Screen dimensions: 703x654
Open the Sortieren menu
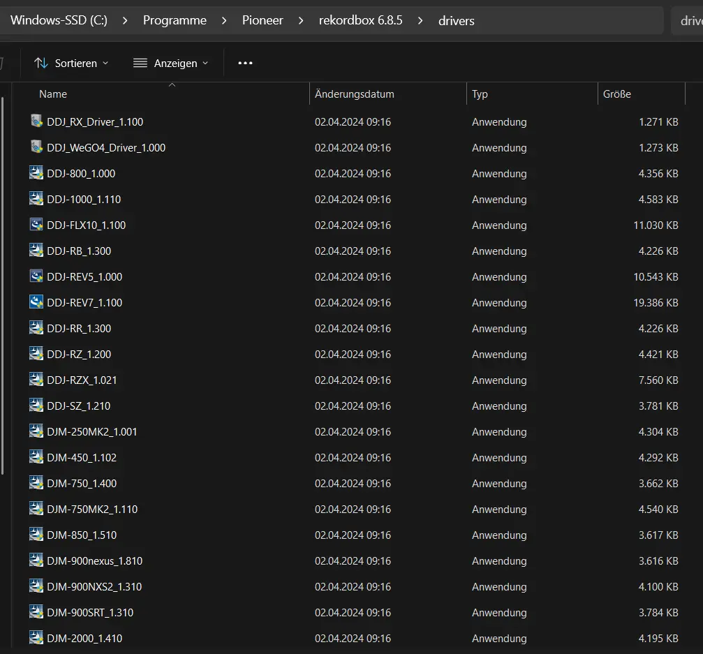[x=71, y=63]
